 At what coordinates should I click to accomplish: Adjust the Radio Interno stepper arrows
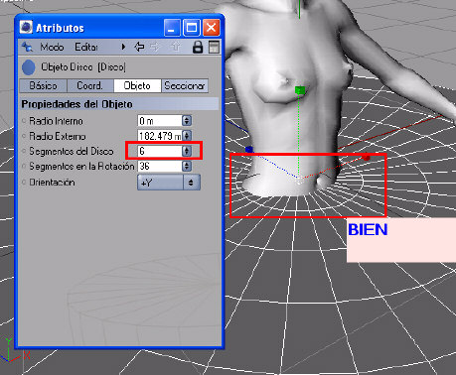pos(187,121)
